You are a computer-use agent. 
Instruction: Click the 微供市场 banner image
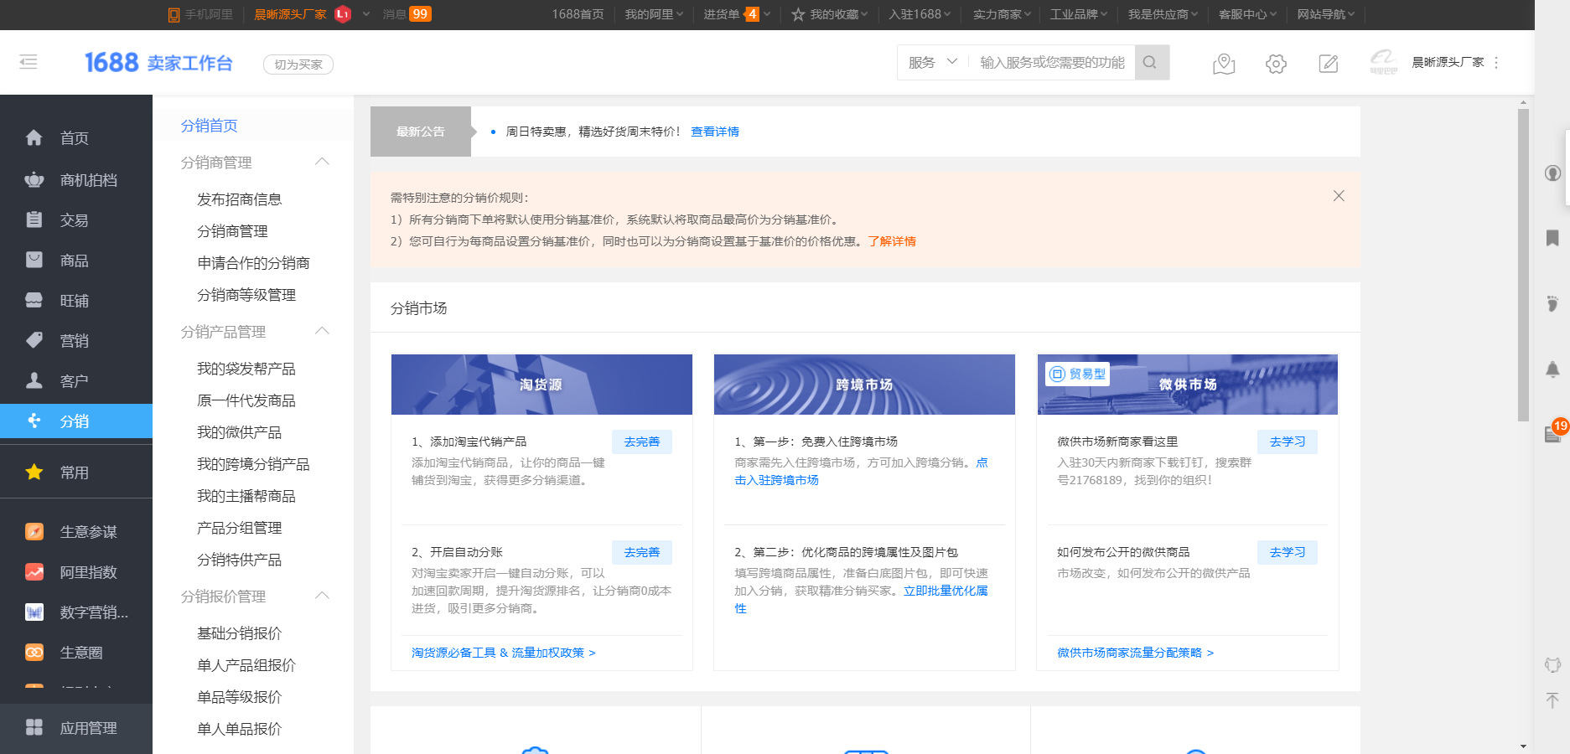[1188, 385]
